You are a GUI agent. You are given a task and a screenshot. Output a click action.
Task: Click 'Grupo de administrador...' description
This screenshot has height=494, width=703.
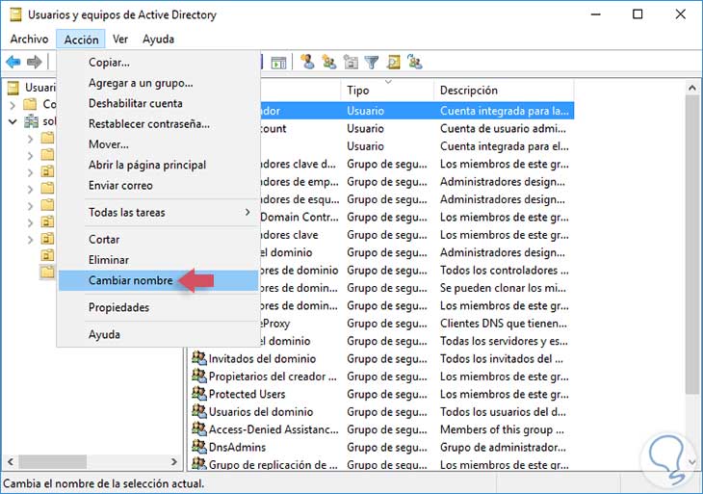click(503, 447)
